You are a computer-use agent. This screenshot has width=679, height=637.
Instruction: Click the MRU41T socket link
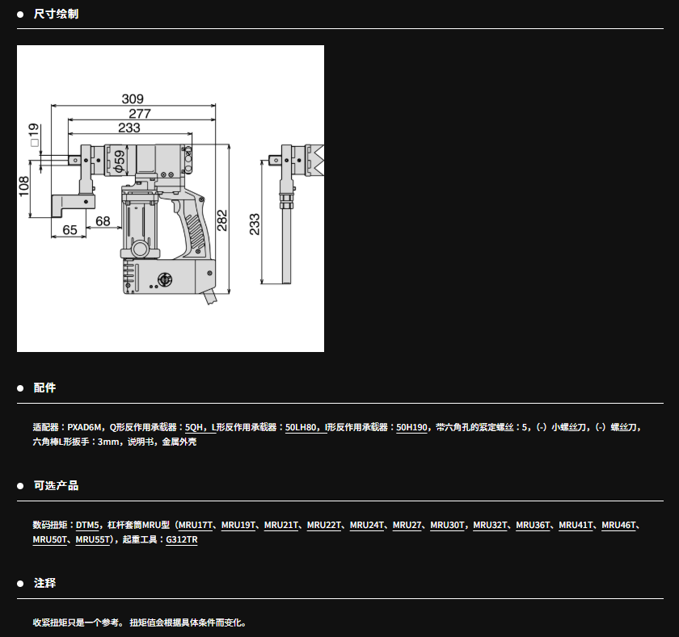(x=576, y=525)
